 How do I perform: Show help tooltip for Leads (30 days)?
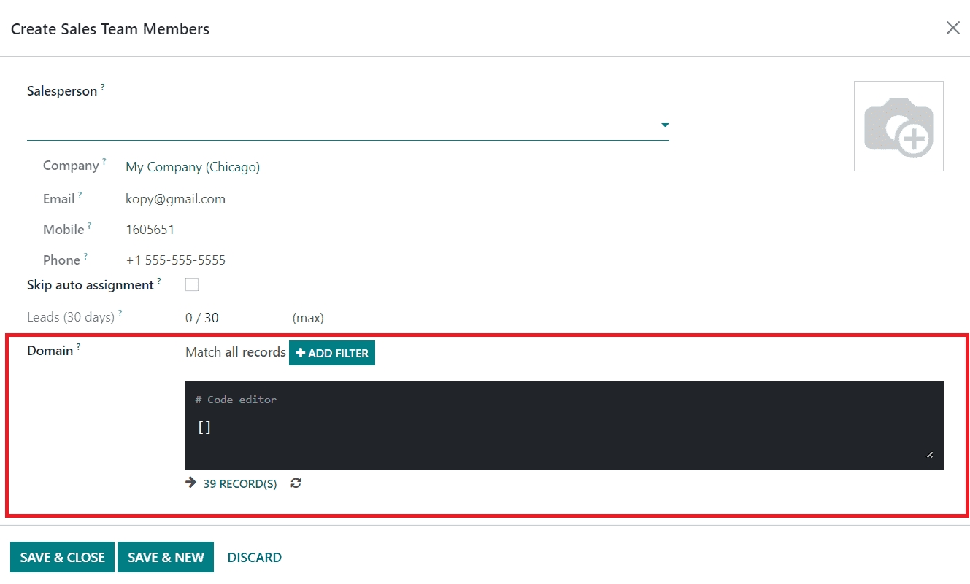click(x=120, y=313)
